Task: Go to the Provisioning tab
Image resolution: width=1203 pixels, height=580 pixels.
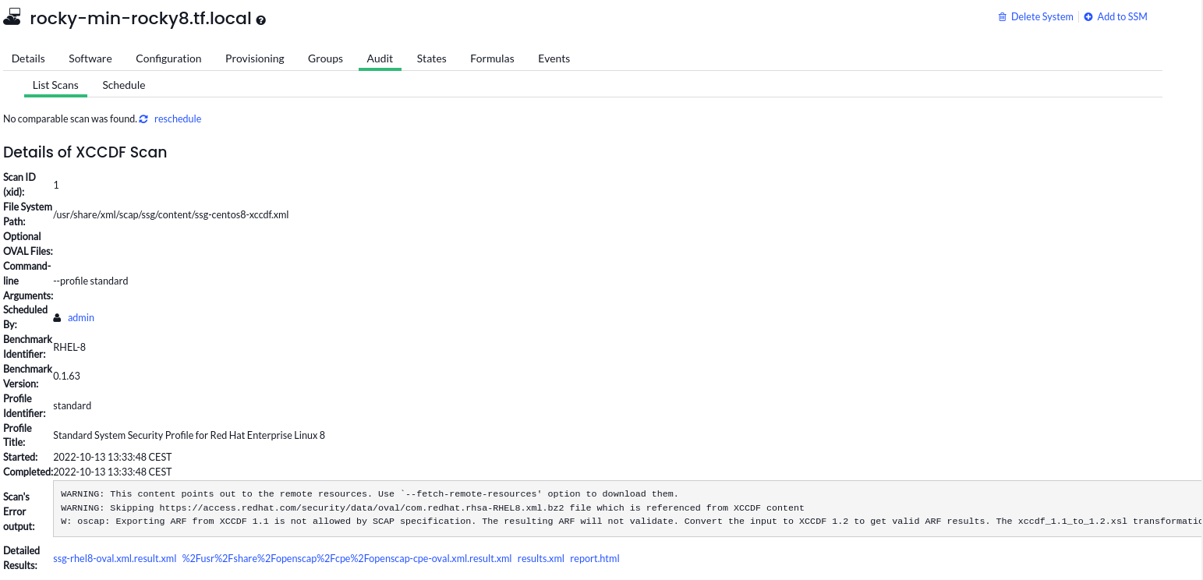Action: pyautogui.click(x=255, y=58)
